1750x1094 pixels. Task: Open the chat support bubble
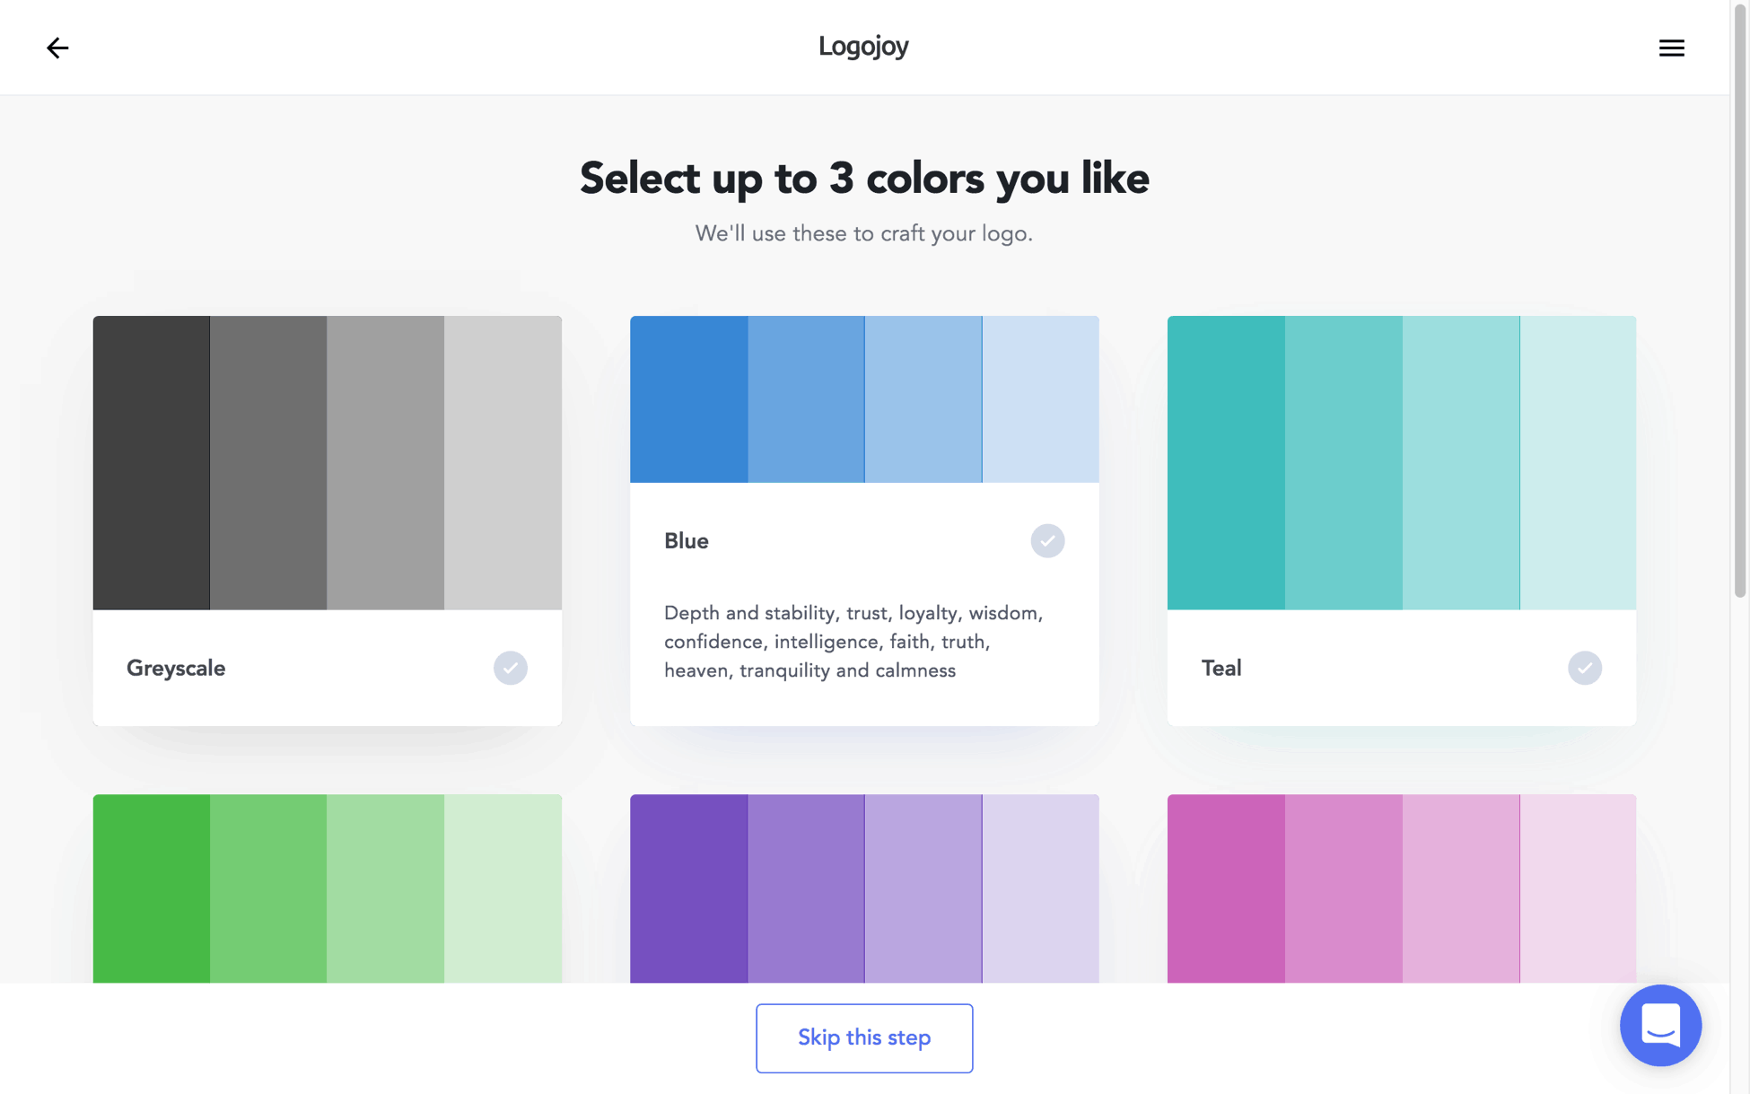coord(1660,1025)
